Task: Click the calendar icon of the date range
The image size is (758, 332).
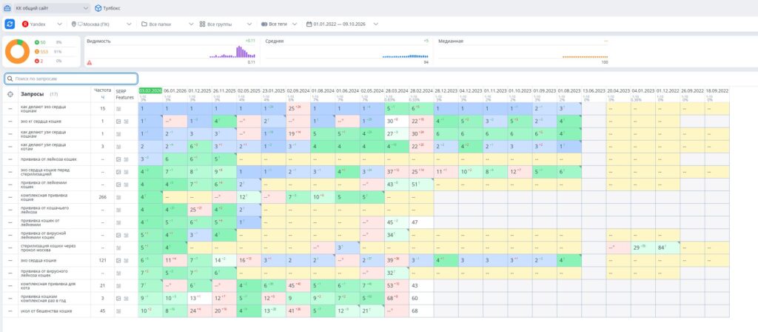Action: click(309, 24)
